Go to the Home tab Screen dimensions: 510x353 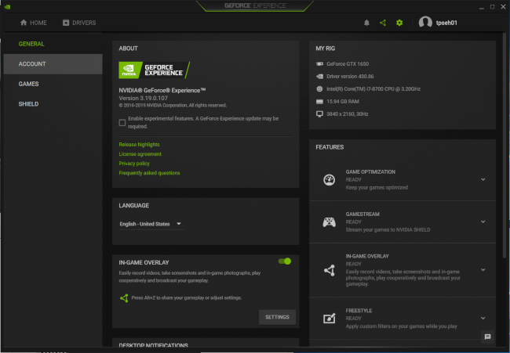coord(34,23)
